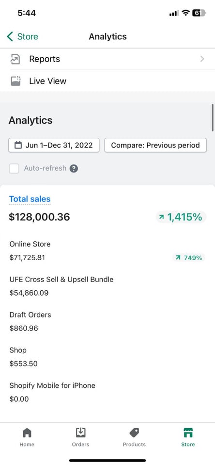215x466 pixels.
Task: Open the Home tab icon
Action: [27, 433]
